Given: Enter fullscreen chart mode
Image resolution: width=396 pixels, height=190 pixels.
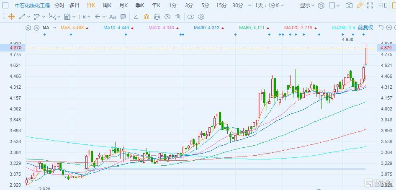Looking at the screenshot, I should click(x=370, y=5).
